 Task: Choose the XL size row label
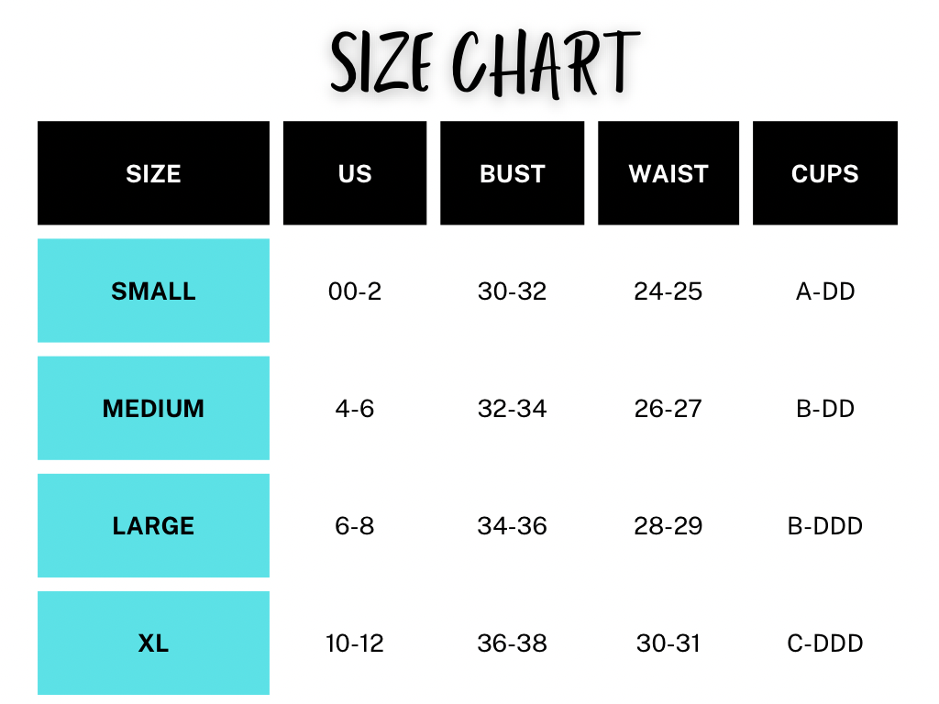pos(153,643)
